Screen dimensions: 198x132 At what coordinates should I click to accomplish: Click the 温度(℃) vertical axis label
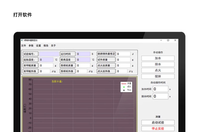pos(25,108)
